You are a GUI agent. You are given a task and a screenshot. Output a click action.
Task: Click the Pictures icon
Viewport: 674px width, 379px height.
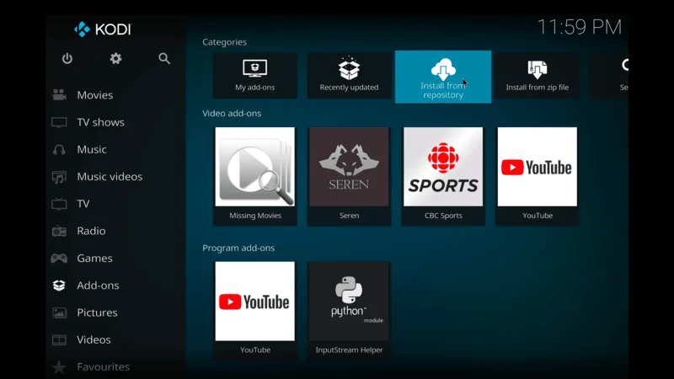coord(59,312)
